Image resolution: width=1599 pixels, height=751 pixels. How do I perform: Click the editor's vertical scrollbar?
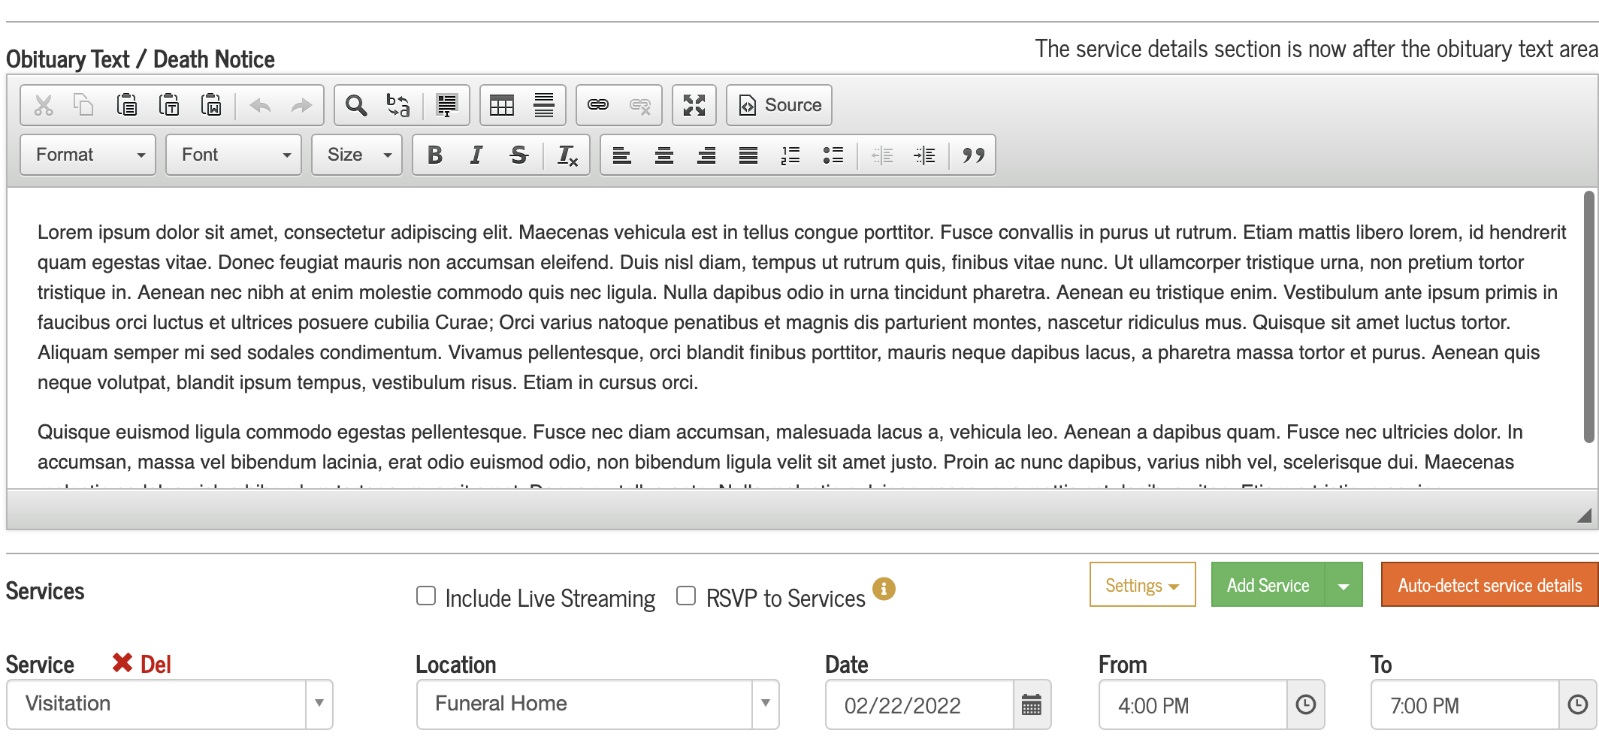point(1588,315)
